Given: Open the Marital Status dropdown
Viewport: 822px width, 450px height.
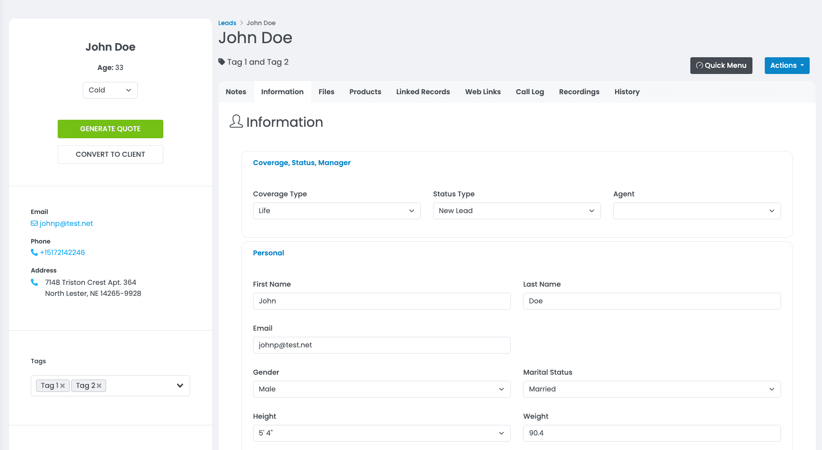Looking at the screenshot, I should click(652, 389).
